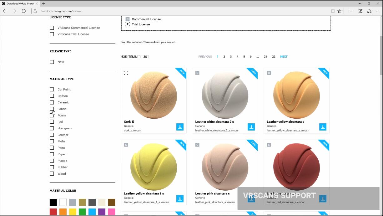The height and width of the screenshot is (216, 383).
Task: Pick the black material color swatch
Action: coord(53,202)
